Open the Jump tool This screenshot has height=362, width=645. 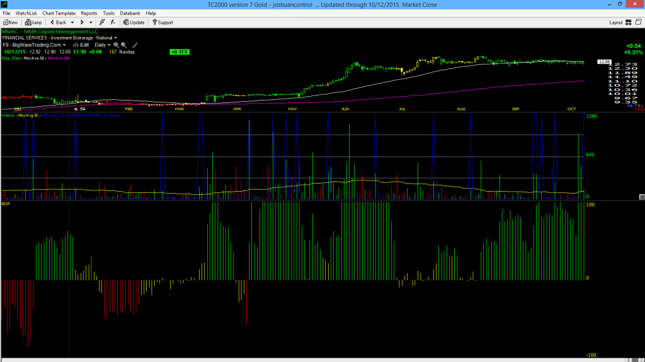pos(33,23)
